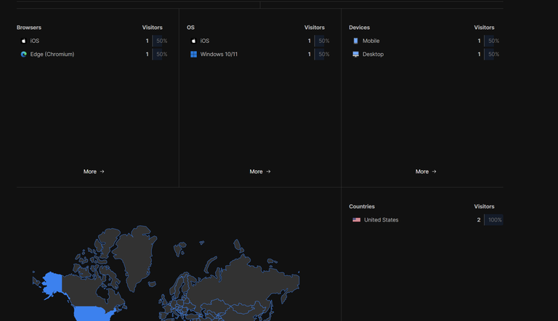Select the Mobile device row
The image size is (558, 321).
point(426,41)
